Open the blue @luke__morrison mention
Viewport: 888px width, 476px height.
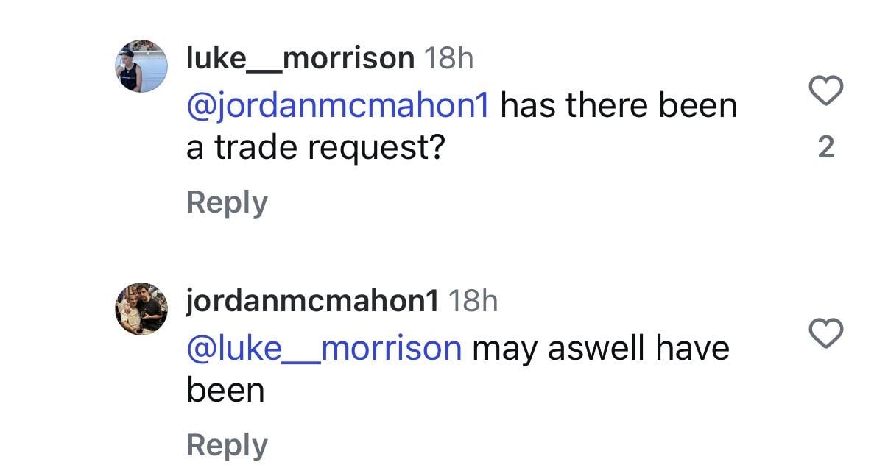[x=324, y=348]
